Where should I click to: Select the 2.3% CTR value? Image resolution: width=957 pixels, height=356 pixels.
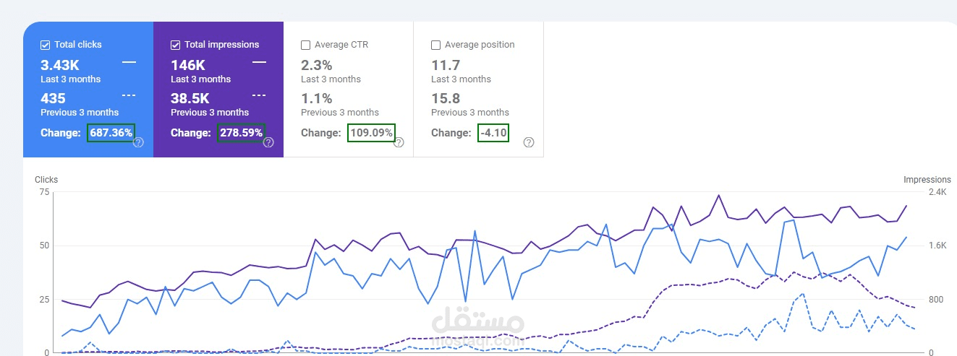(x=317, y=65)
